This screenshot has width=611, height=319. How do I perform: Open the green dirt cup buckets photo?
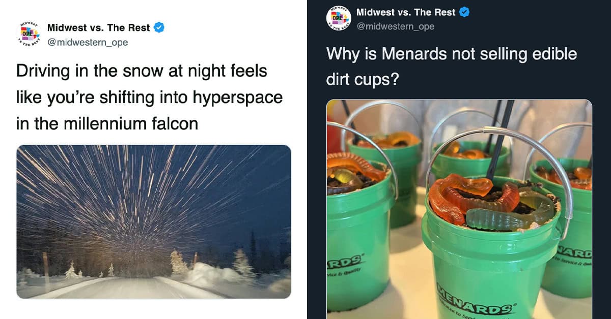click(x=459, y=209)
